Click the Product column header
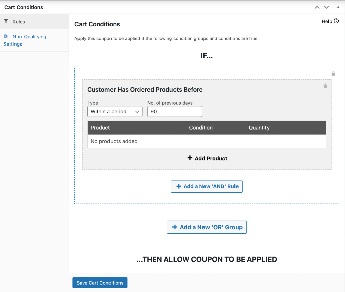 (100, 128)
